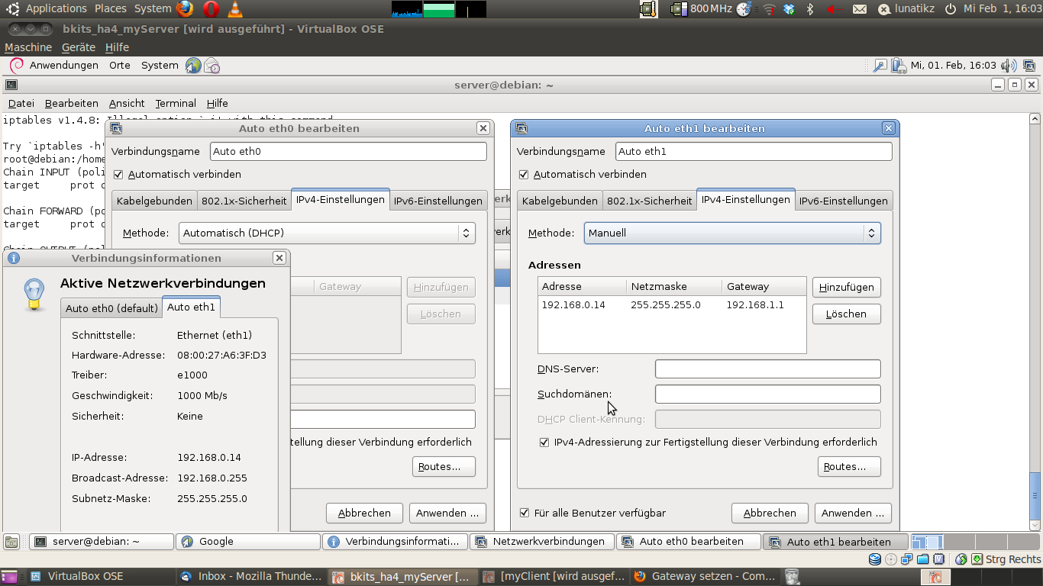Click address cell 192.168.0.14 in eth1 table
The height and width of the screenshot is (586, 1043).
pyautogui.click(x=573, y=304)
